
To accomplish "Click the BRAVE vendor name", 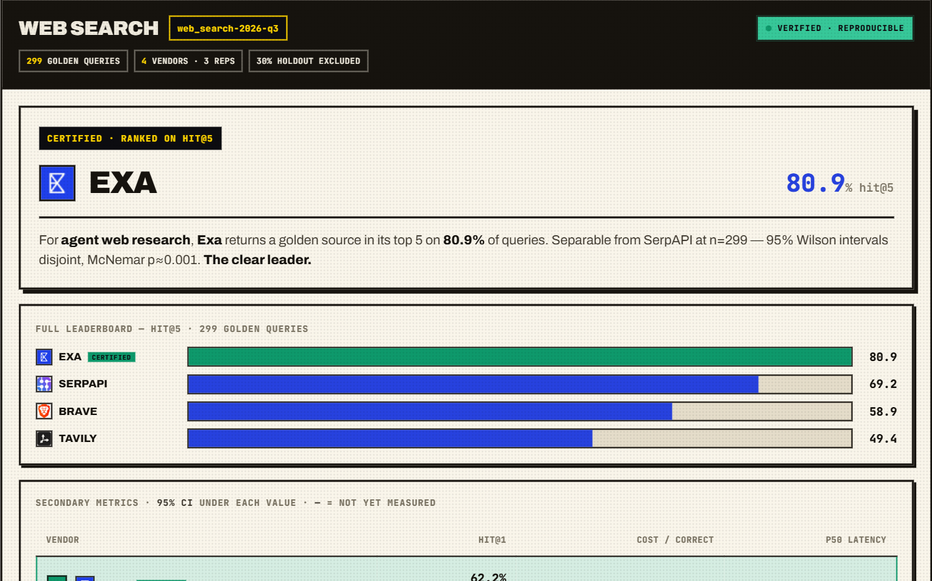I will [x=78, y=411].
